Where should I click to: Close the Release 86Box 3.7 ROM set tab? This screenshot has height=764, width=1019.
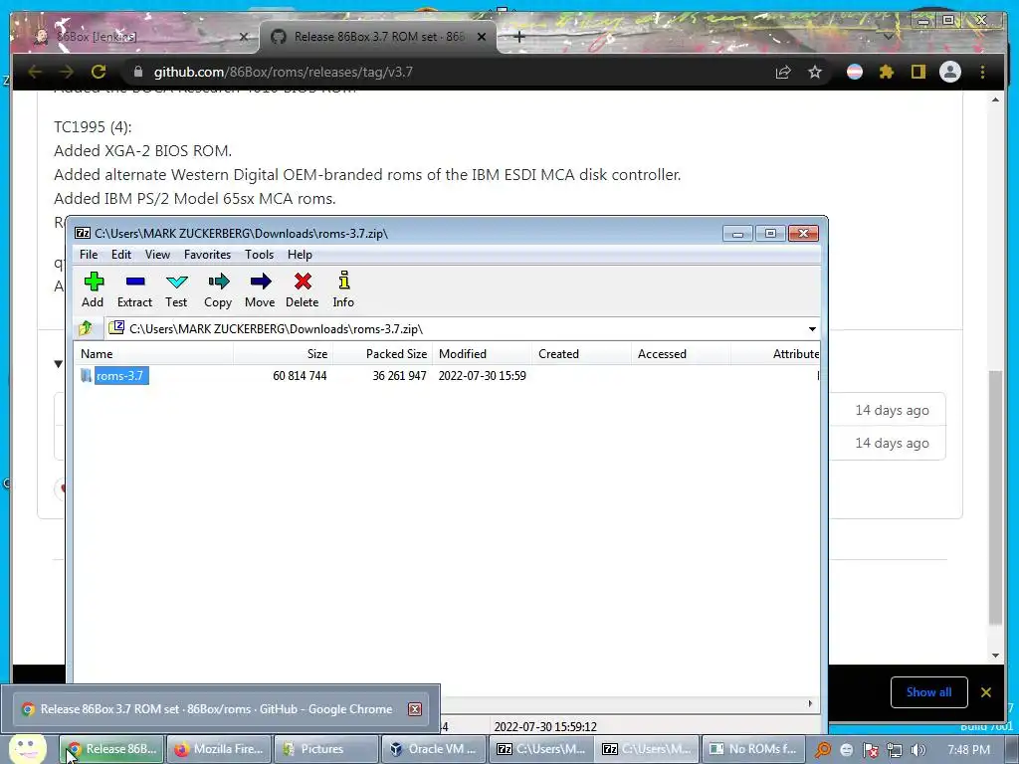(482, 37)
